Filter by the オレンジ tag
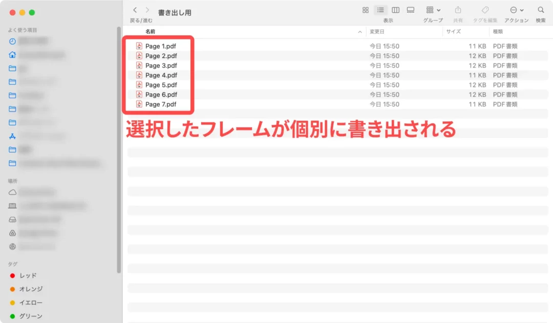This screenshot has height=323, width=553. (31, 289)
